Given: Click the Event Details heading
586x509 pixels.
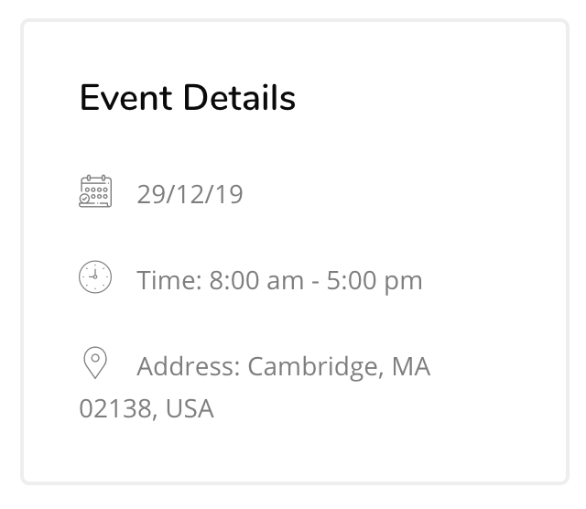Looking at the screenshot, I should coord(188,98).
